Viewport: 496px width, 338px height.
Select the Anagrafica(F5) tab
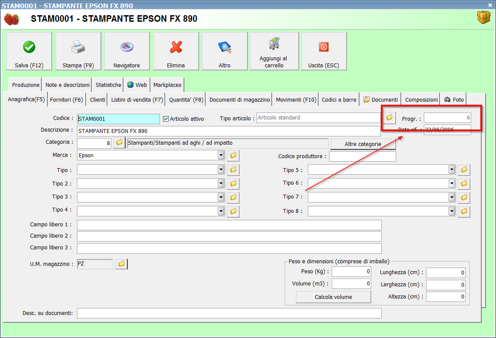coord(26,99)
